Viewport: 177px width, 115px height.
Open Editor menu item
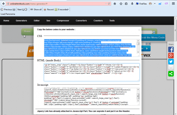[37, 21]
